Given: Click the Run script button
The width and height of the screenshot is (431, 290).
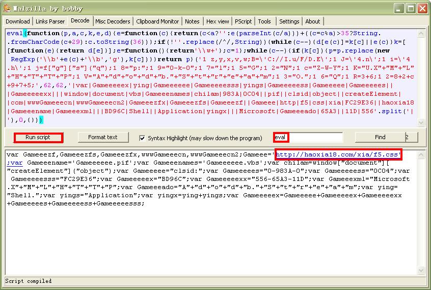Looking at the screenshot, I should point(38,137).
